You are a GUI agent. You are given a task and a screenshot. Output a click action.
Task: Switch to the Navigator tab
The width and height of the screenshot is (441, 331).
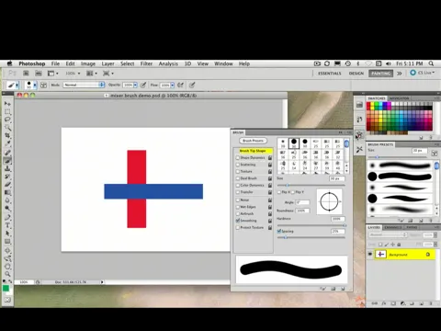click(400, 98)
